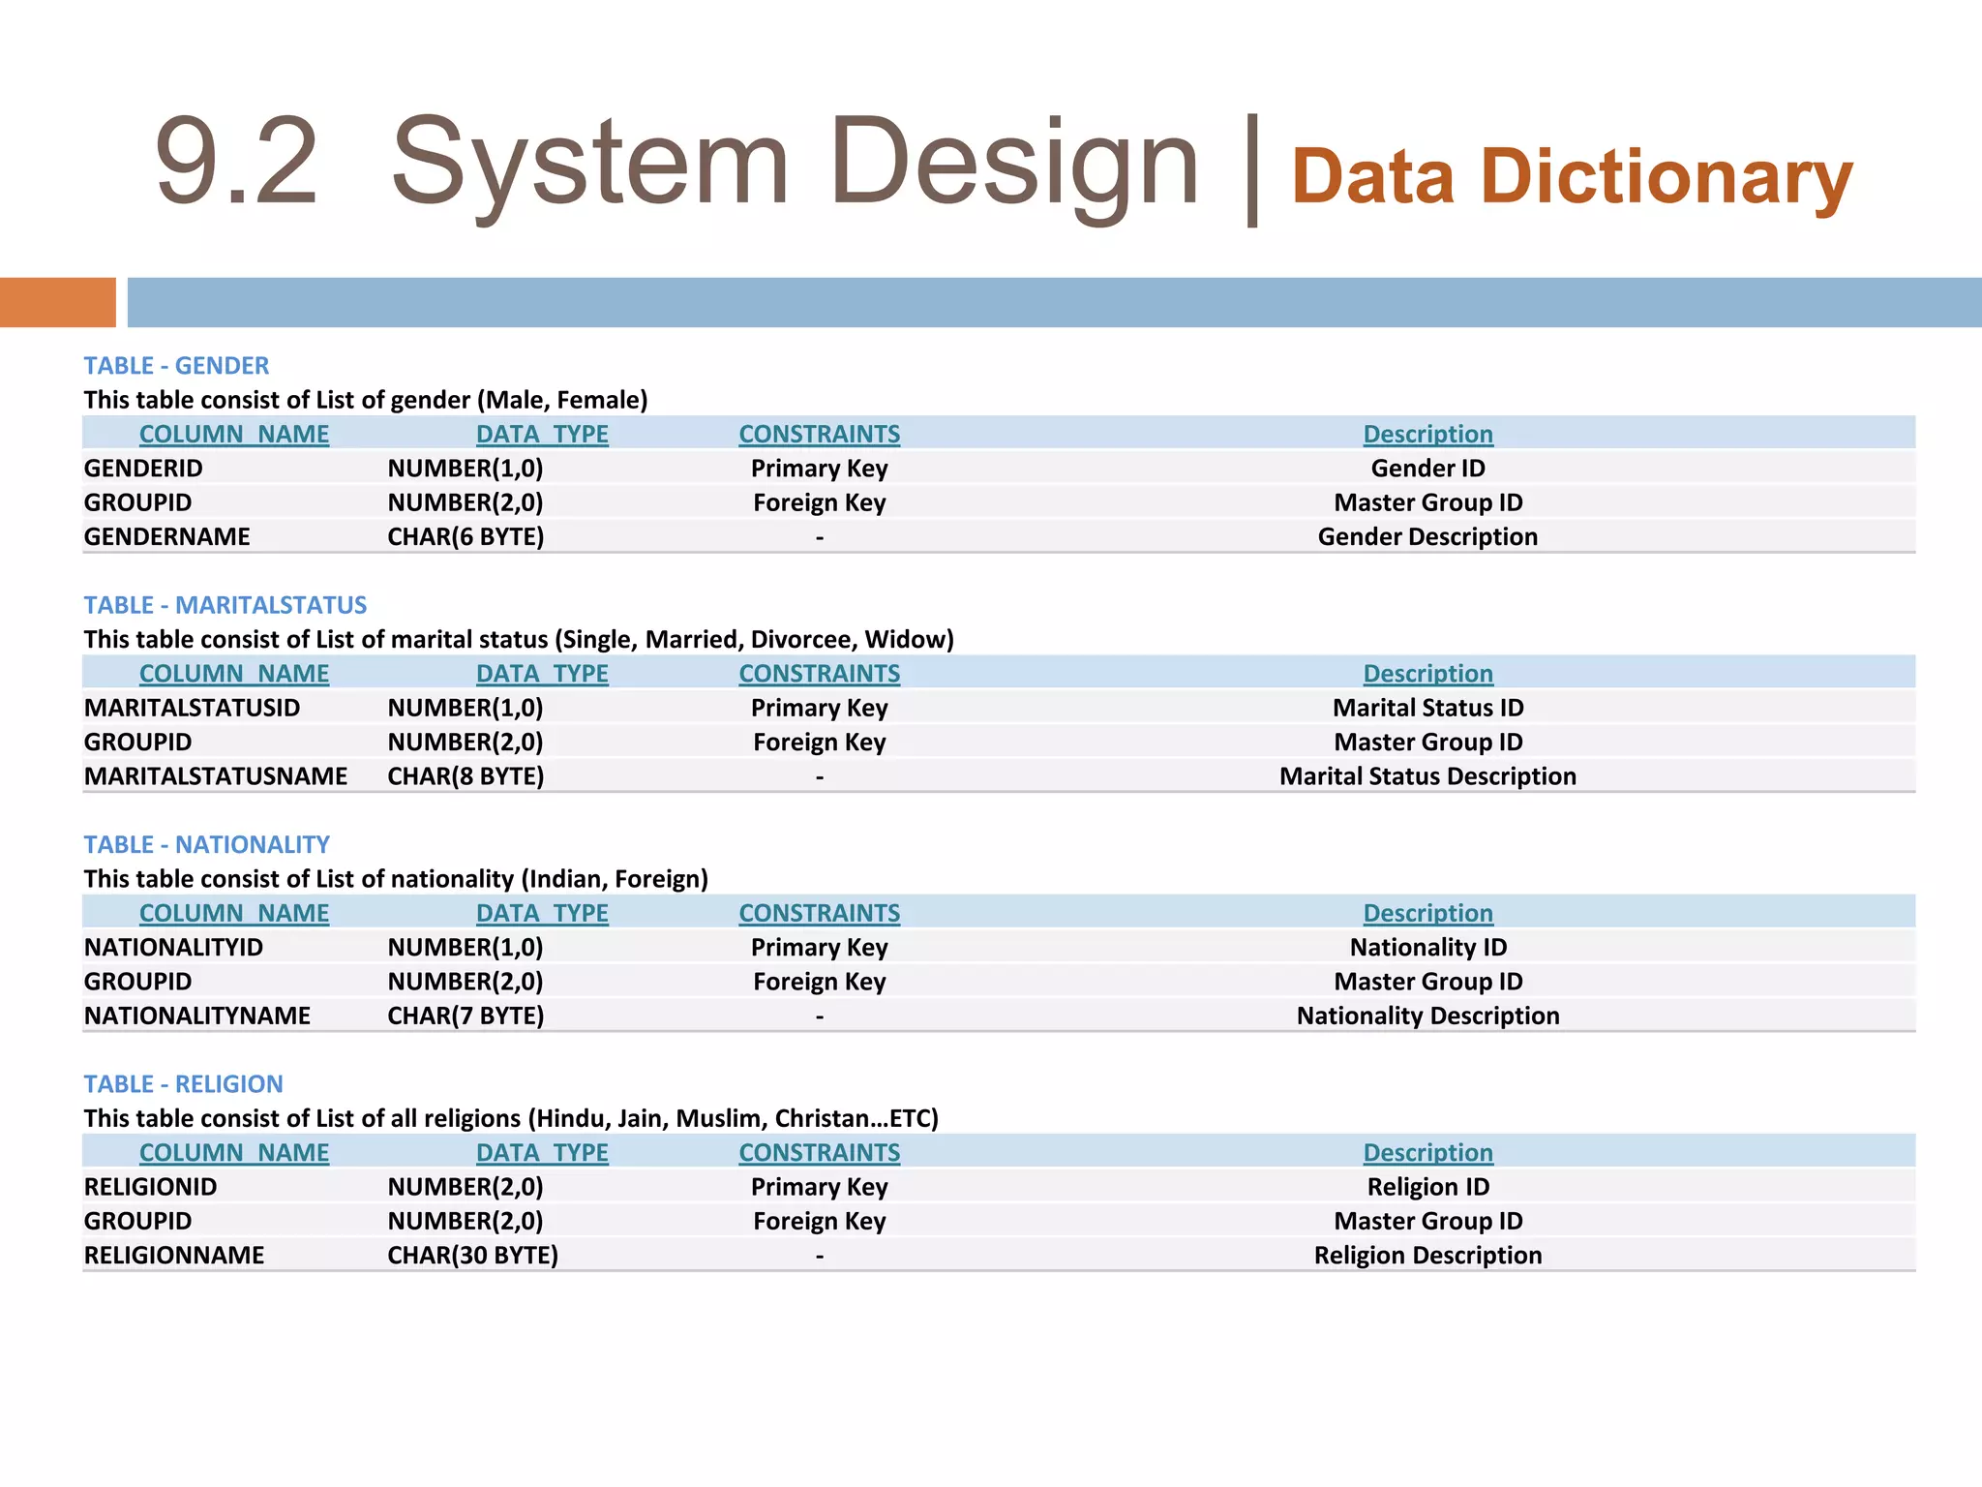Click the 'Religion ID' description cell

(1428, 1187)
